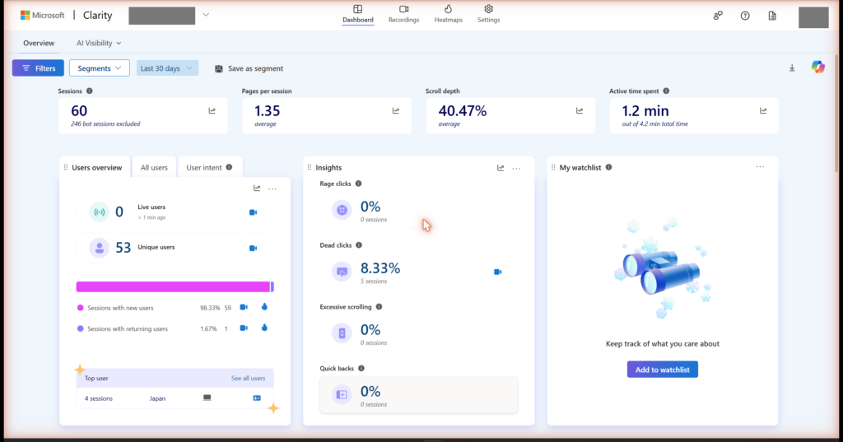Select the Users overview tab
Screen dimensions: 843x442
pos(97,168)
